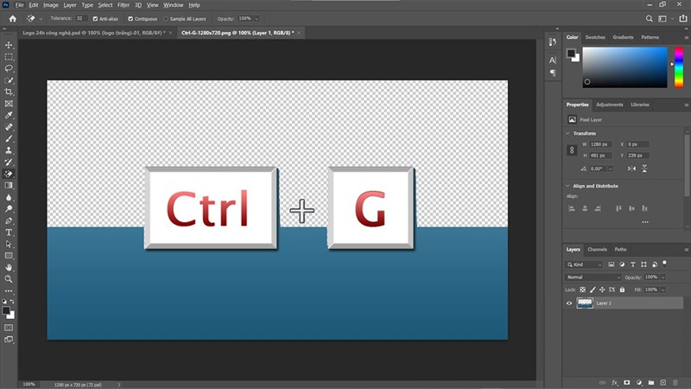The width and height of the screenshot is (691, 389).
Task: Collapse the Transform section
Action: 567,133
